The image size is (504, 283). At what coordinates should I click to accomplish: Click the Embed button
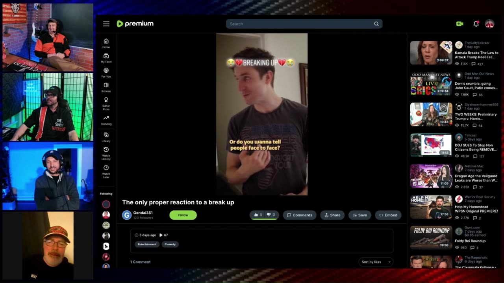pos(388,215)
